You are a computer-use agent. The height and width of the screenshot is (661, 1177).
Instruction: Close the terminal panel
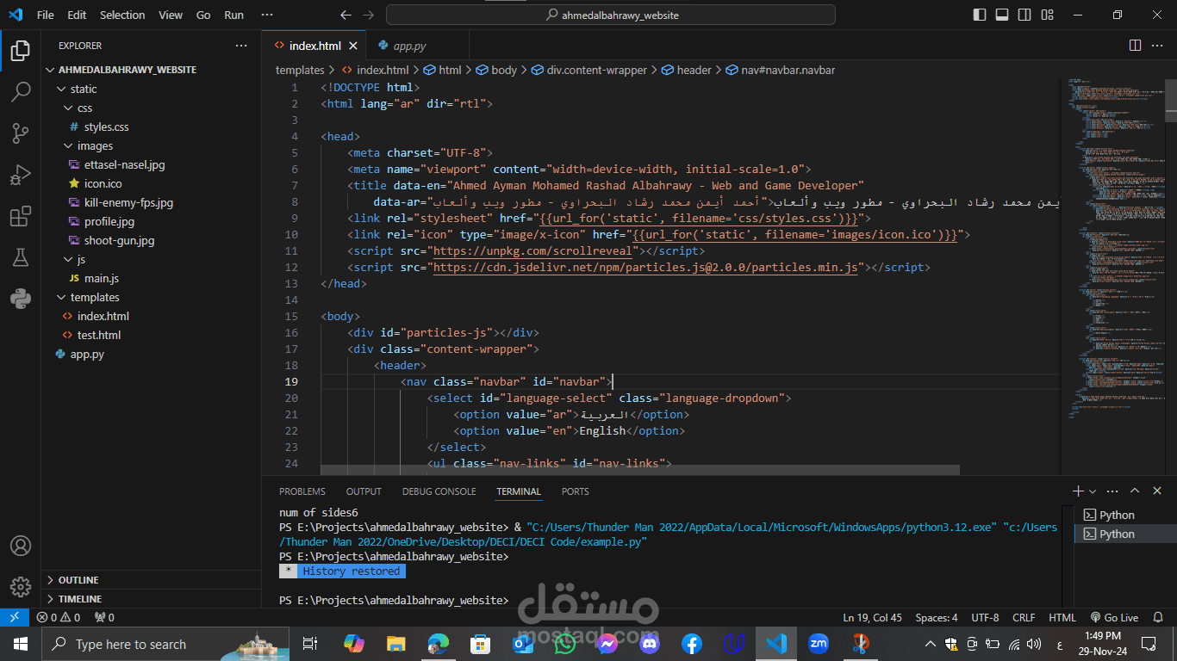[x=1157, y=491]
